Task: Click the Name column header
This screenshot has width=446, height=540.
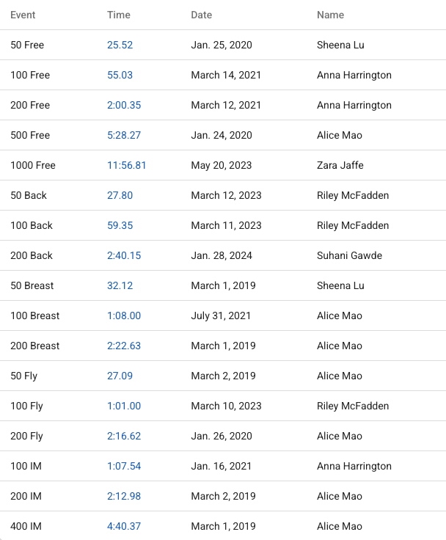Action: point(330,15)
